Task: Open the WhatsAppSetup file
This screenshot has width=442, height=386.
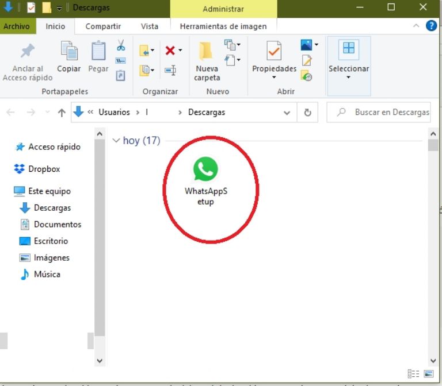Action: [x=206, y=181]
